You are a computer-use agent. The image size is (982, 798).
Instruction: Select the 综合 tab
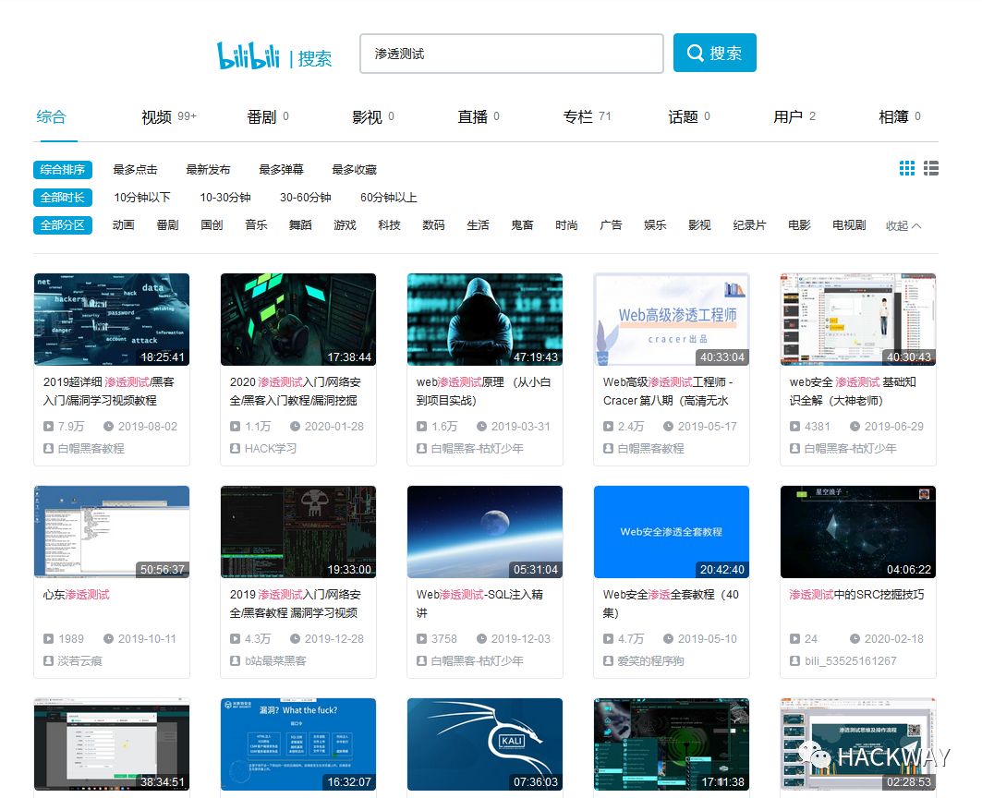click(x=51, y=116)
